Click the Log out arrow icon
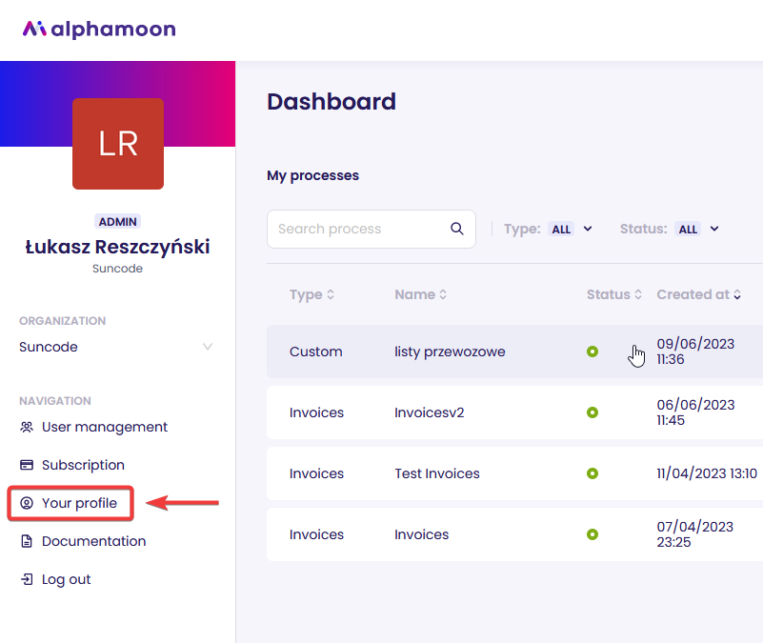Screen dimensions: 763x643 27,579
